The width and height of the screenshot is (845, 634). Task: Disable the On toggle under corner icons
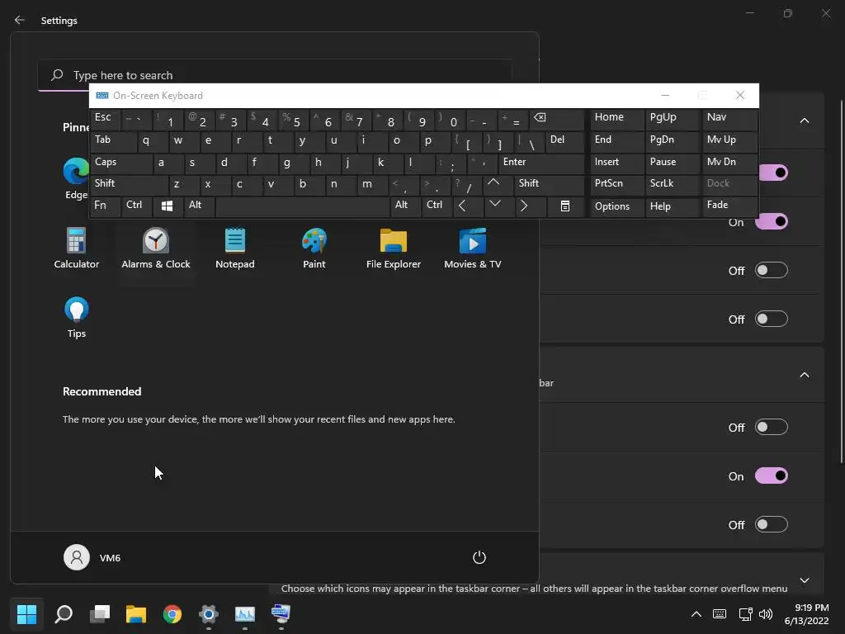coord(772,475)
